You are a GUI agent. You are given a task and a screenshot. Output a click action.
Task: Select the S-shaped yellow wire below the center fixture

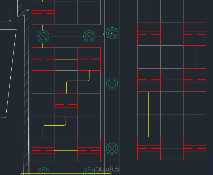coord(54,127)
